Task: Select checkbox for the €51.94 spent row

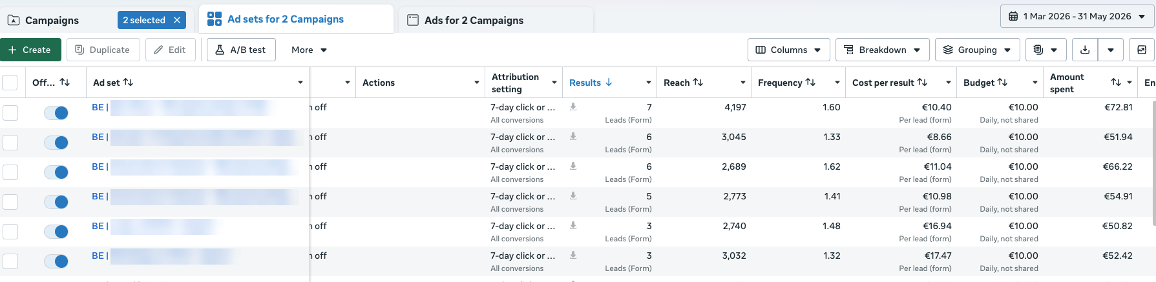Action: (x=10, y=143)
